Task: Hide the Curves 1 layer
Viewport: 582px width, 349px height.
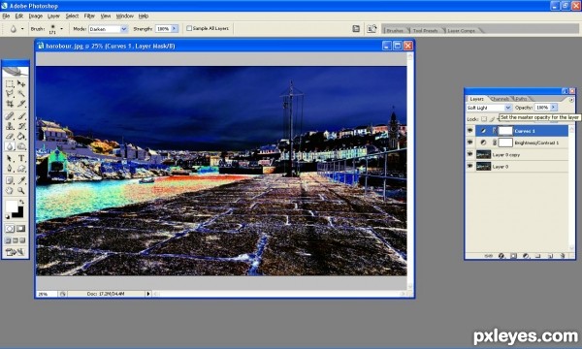Action: pyautogui.click(x=470, y=131)
